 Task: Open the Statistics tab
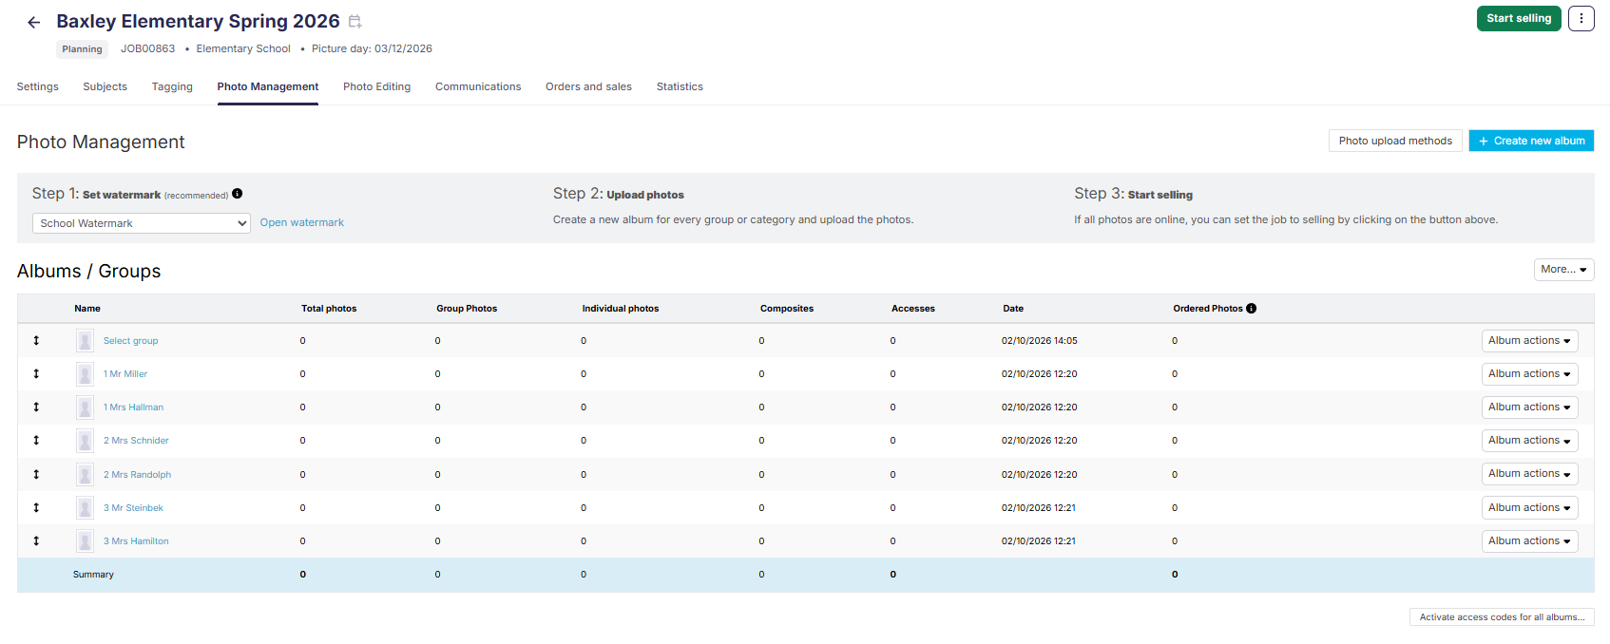tap(680, 86)
